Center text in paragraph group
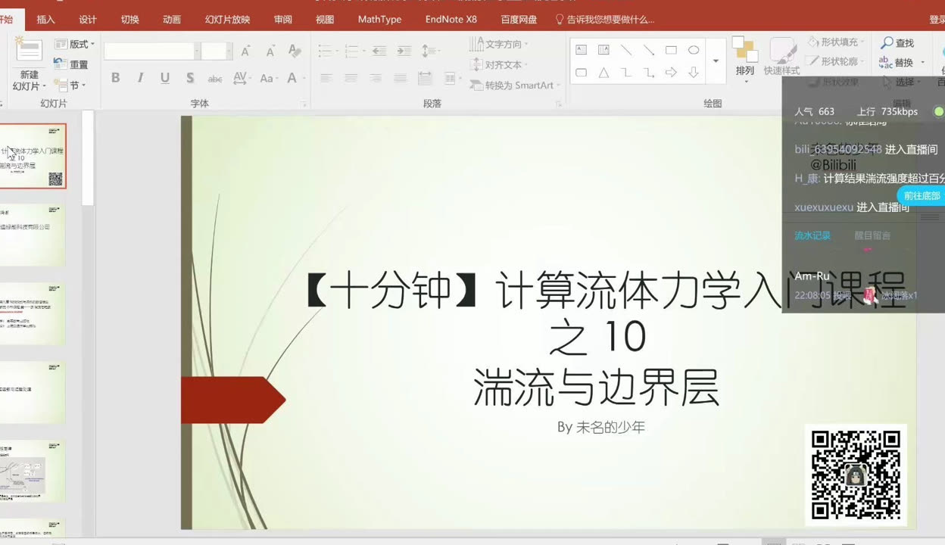 [351, 78]
